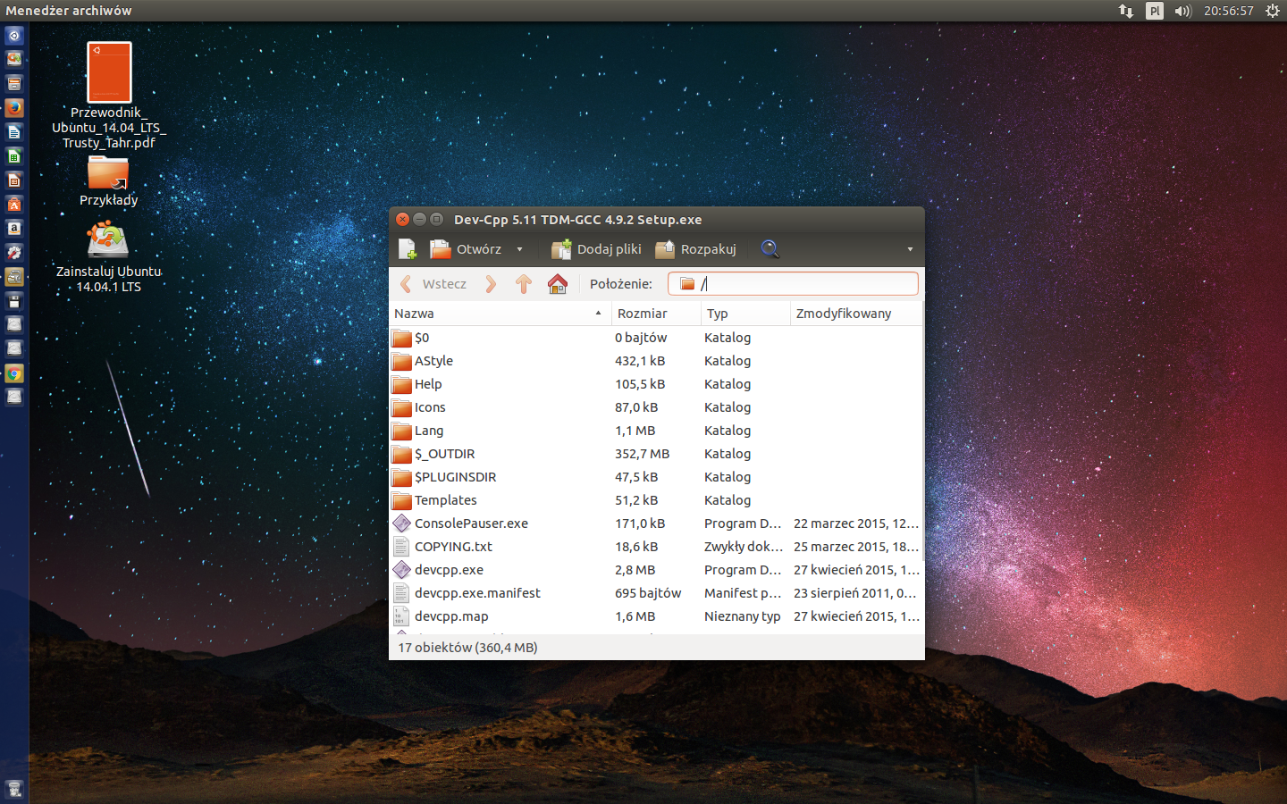1287x804 pixels.
Task: Expand the Otwórz recent archives arrow
Action: click(x=519, y=249)
